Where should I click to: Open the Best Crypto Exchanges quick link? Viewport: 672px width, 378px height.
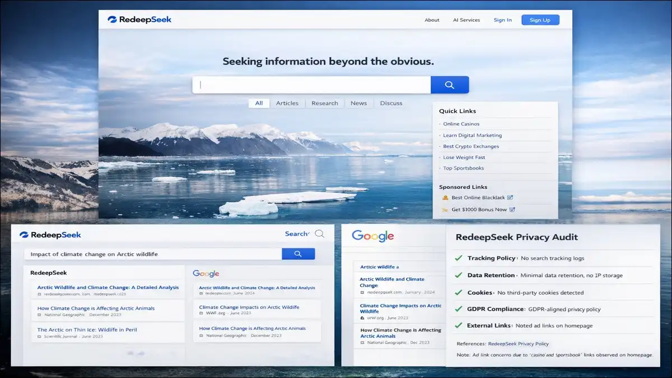(x=470, y=146)
